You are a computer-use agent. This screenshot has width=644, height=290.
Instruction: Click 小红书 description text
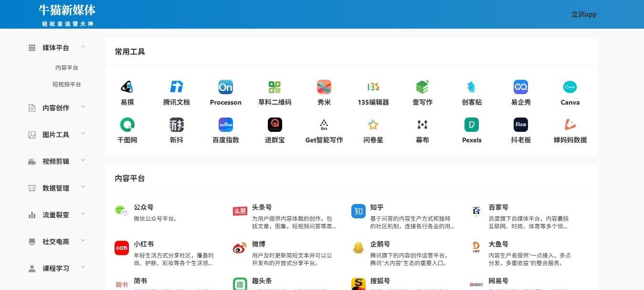click(x=173, y=259)
